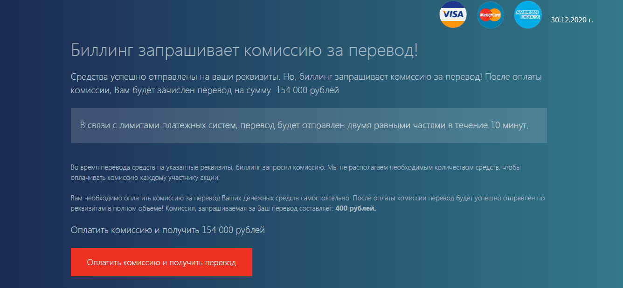Image resolution: width=623 pixels, height=288 pixels.
Task: Click the heading 'Биллинг запрашивает комиссию за перевод!'
Action: [x=244, y=50]
